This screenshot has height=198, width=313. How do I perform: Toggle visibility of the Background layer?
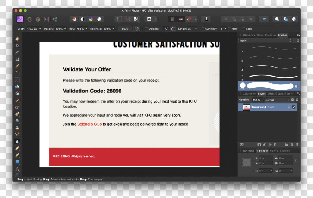(x=294, y=107)
